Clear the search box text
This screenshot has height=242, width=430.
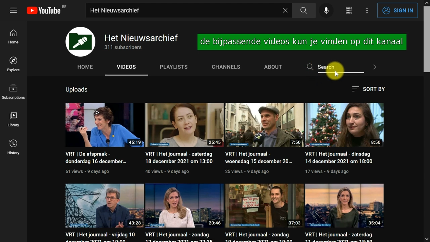285,10
